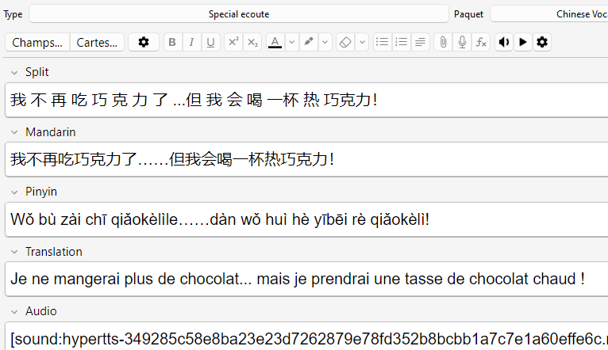Play audio with the HyperTTS play button
This screenshot has width=608, height=350.
pyautogui.click(x=522, y=43)
